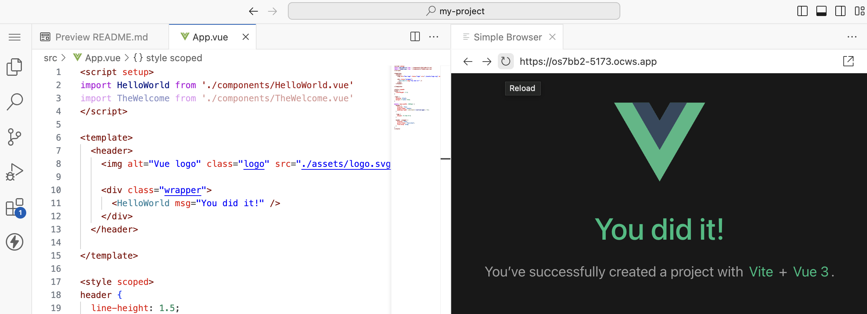Click the Vite link in preview

click(761, 272)
